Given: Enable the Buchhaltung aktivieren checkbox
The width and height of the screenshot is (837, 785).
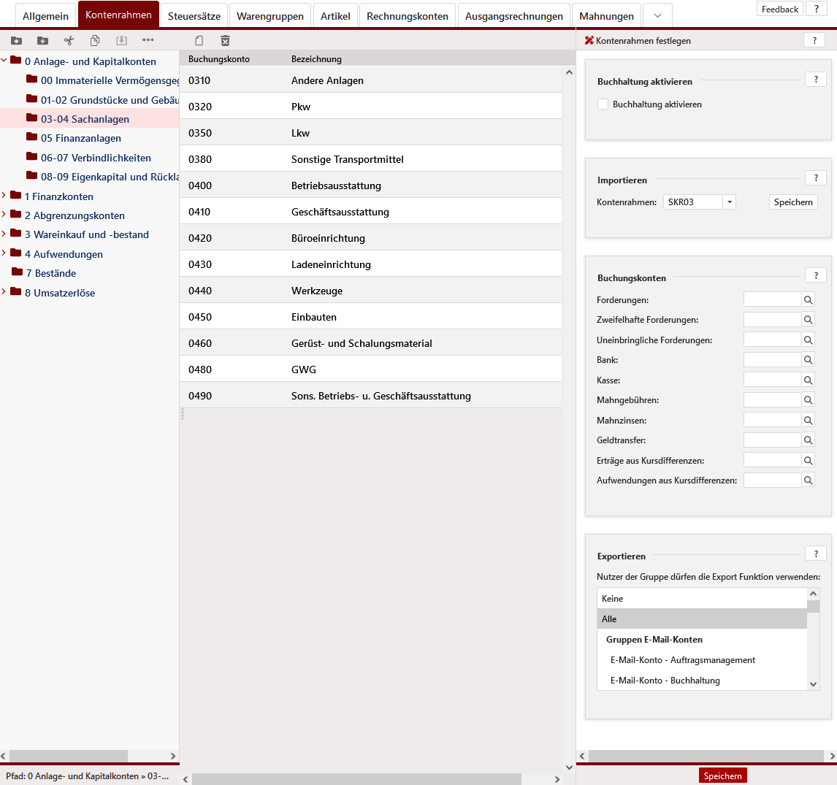Looking at the screenshot, I should coord(603,104).
